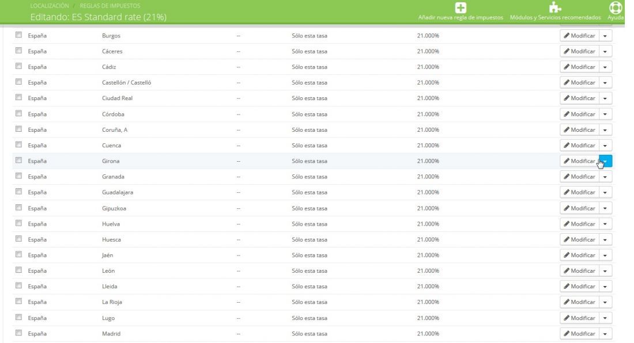Click the León province name
Image resolution: width=634 pixels, height=343 pixels.
(108, 270)
